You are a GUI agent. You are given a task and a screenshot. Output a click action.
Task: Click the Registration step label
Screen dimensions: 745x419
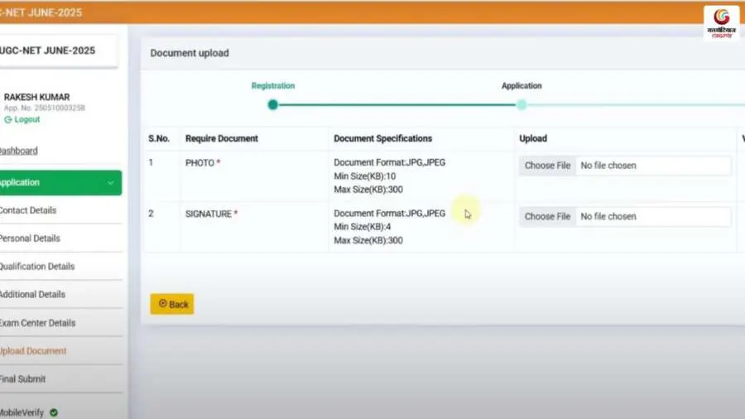point(273,86)
